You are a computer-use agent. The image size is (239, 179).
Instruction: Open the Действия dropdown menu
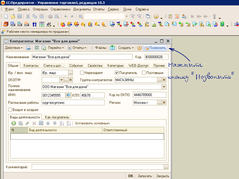point(14,48)
